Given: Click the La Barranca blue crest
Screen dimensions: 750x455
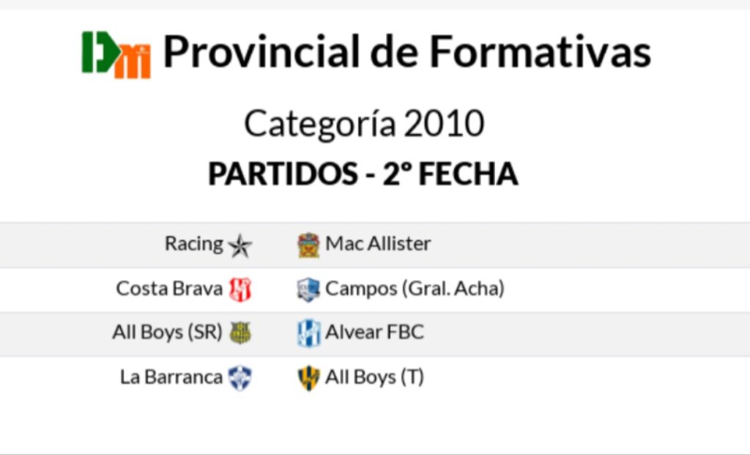Looking at the screenshot, I should (240, 378).
